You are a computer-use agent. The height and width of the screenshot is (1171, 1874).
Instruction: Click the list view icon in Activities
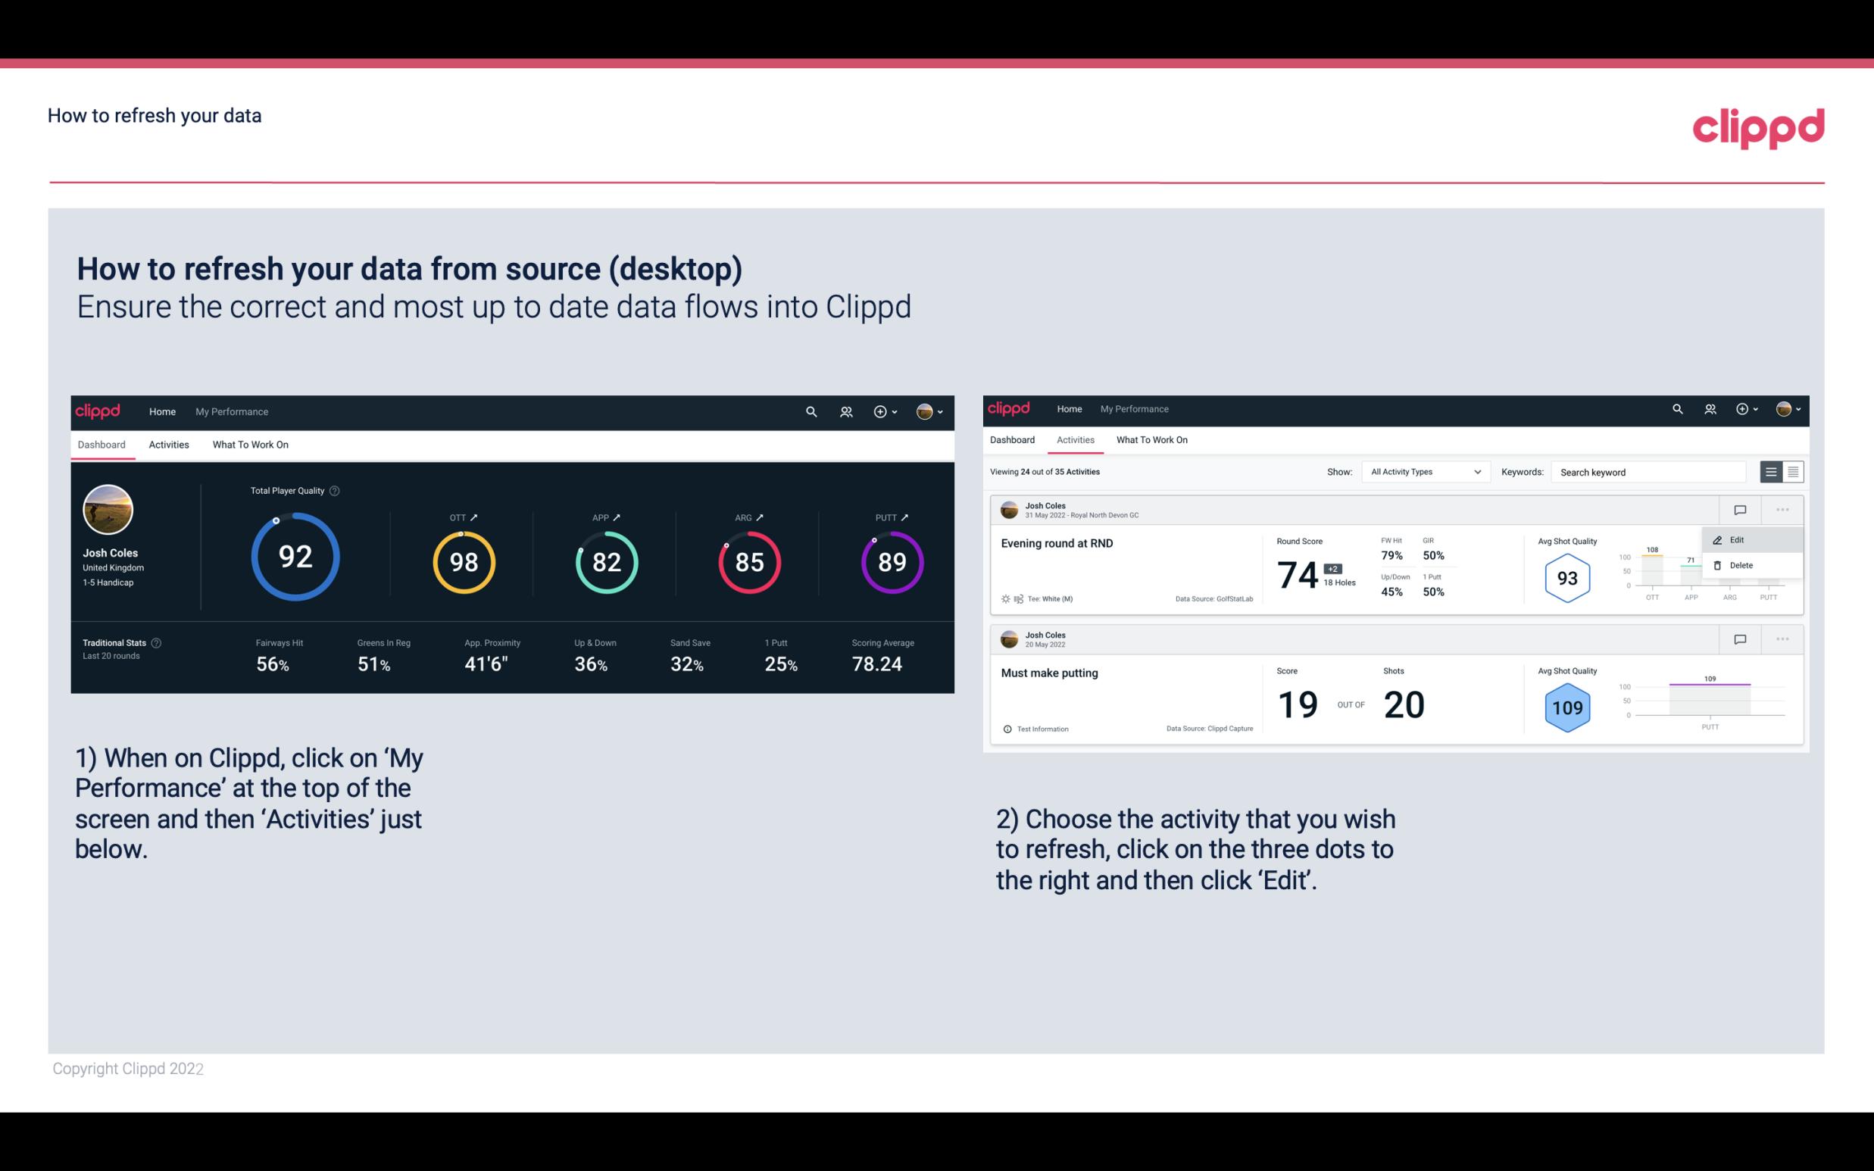tap(1772, 471)
